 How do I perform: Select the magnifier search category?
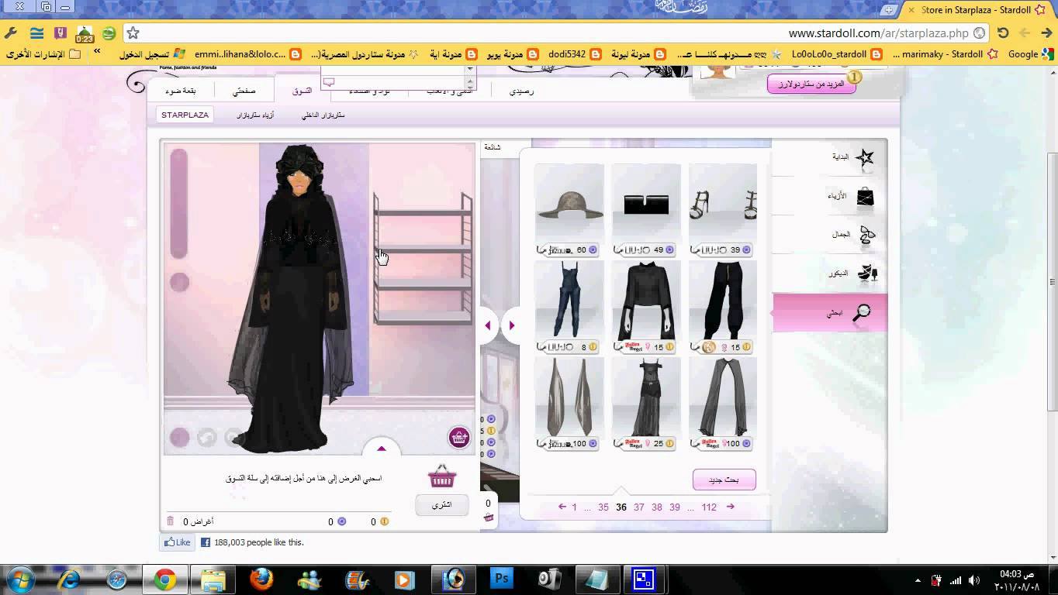pyautogui.click(x=861, y=313)
